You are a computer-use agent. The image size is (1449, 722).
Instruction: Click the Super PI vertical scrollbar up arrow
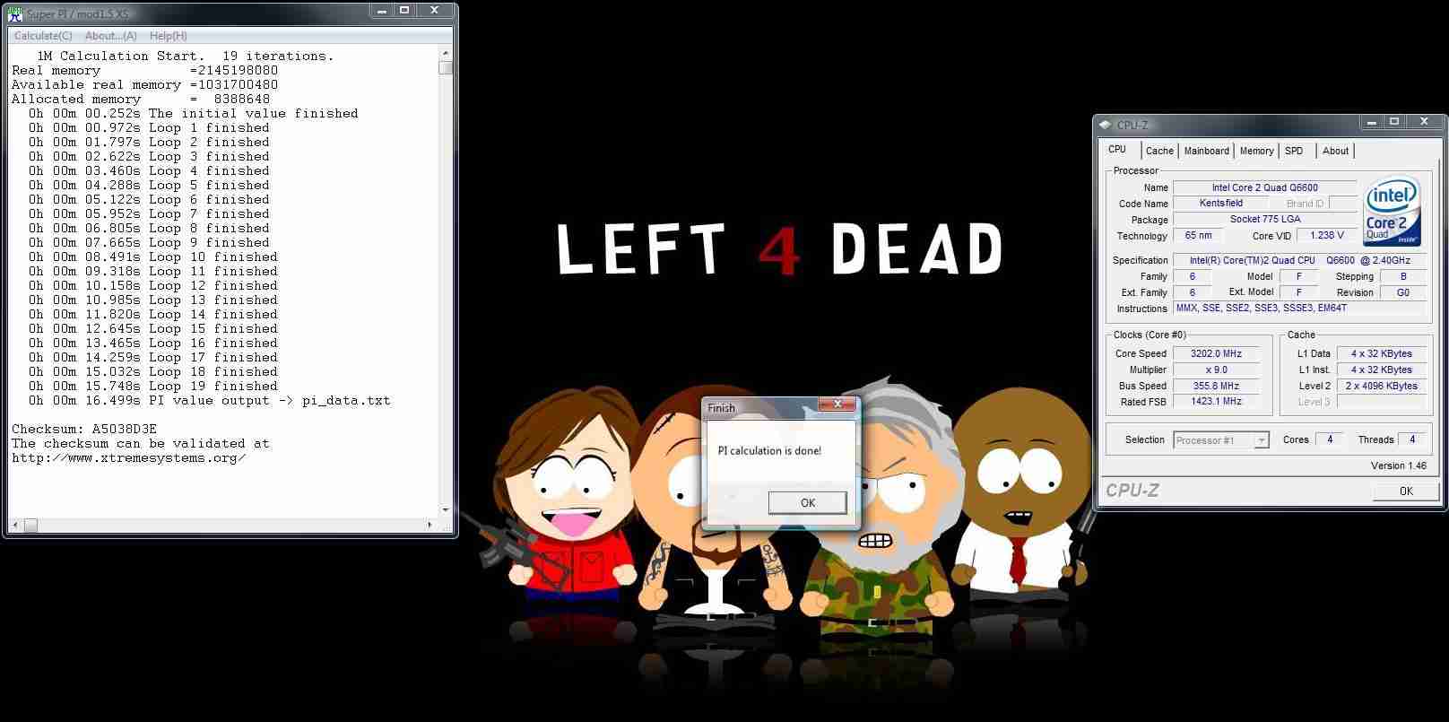(x=446, y=55)
